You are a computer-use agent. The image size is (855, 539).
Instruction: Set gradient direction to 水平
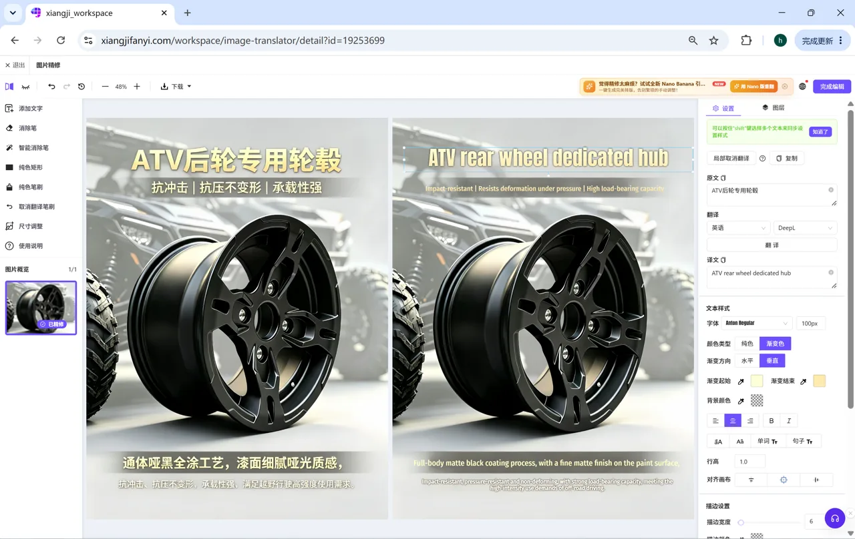coord(747,361)
